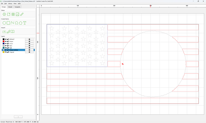Open the File menu
This screenshot has height=123, width=206.
tap(2, 4)
